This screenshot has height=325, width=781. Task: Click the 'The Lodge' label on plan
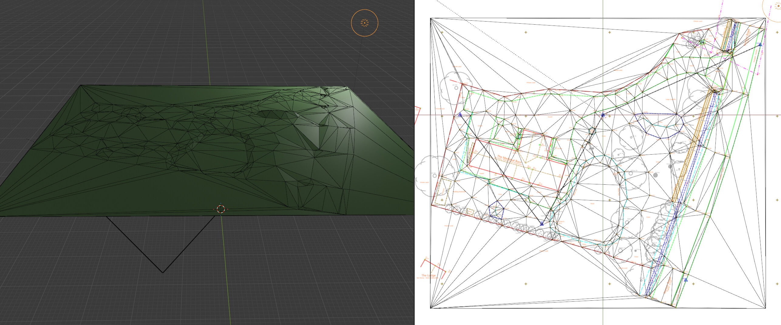coord(428,275)
